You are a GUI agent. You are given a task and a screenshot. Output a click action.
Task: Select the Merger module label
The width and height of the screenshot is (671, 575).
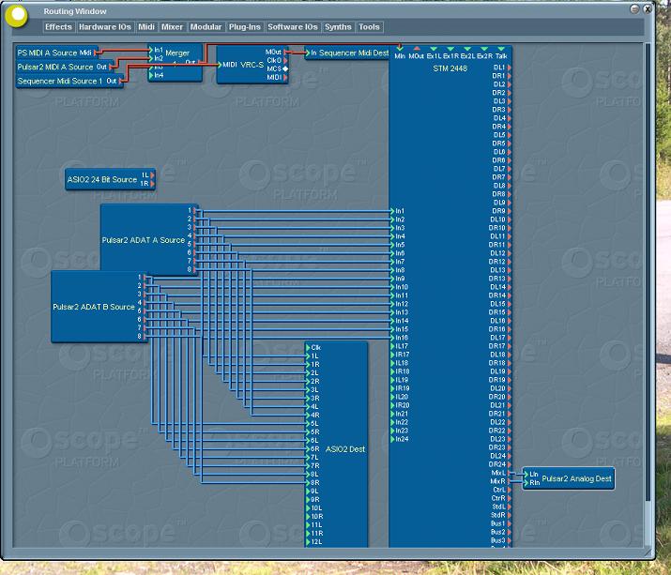tap(177, 53)
